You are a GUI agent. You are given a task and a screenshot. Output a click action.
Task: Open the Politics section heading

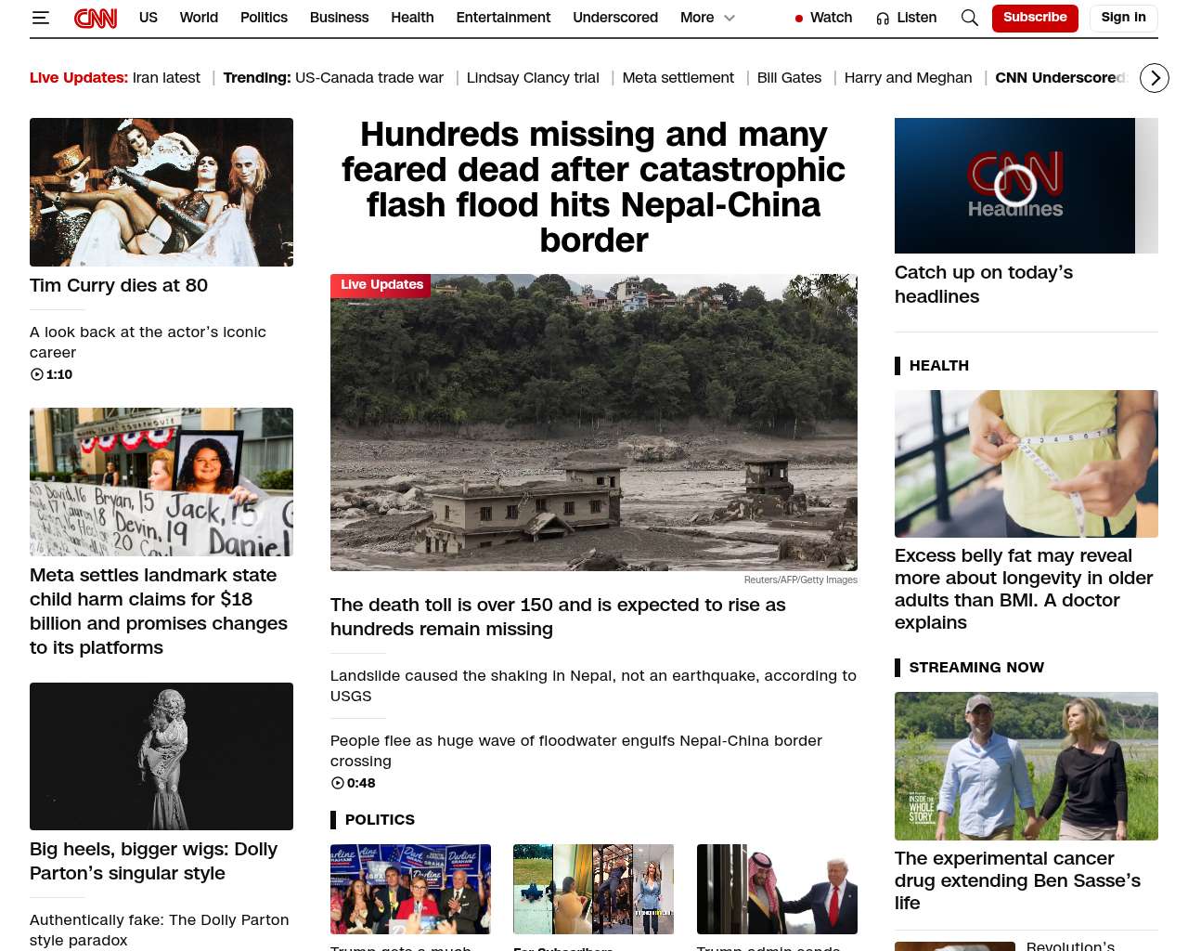380,819
